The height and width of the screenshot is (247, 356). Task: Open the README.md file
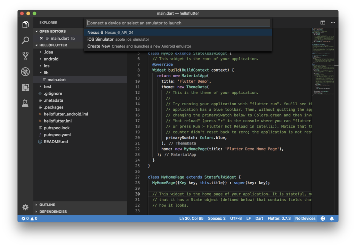[x=80, y=142]
